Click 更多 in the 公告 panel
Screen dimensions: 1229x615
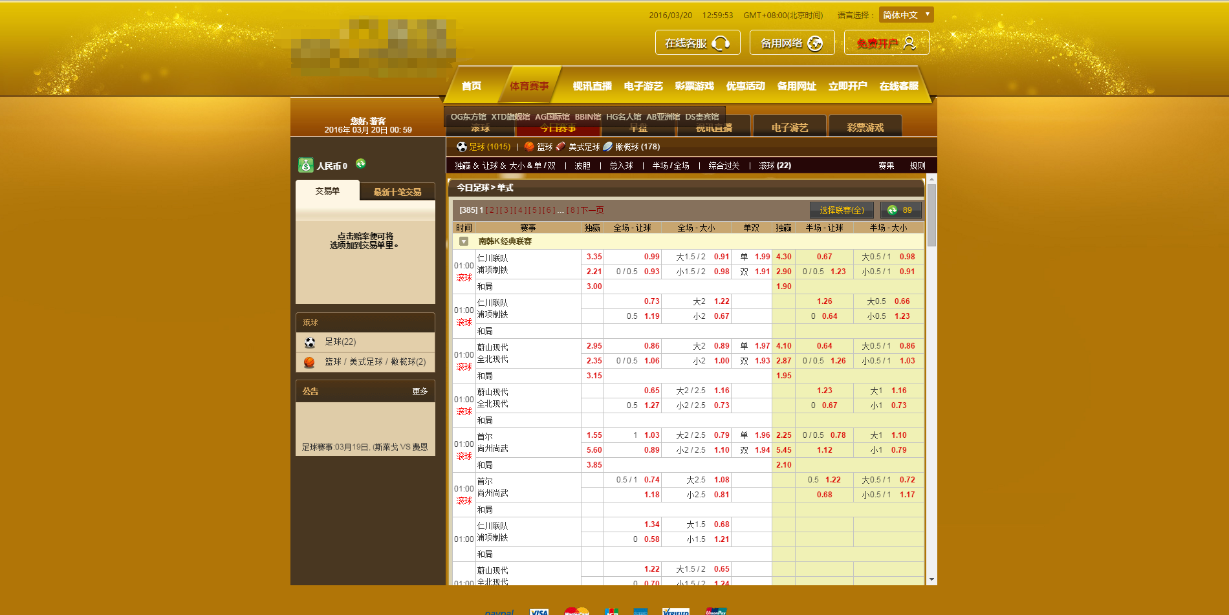(420, 391)
